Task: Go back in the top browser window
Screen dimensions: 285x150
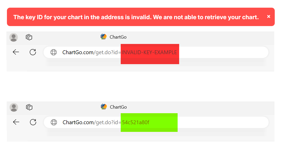Action: (16, 52)
